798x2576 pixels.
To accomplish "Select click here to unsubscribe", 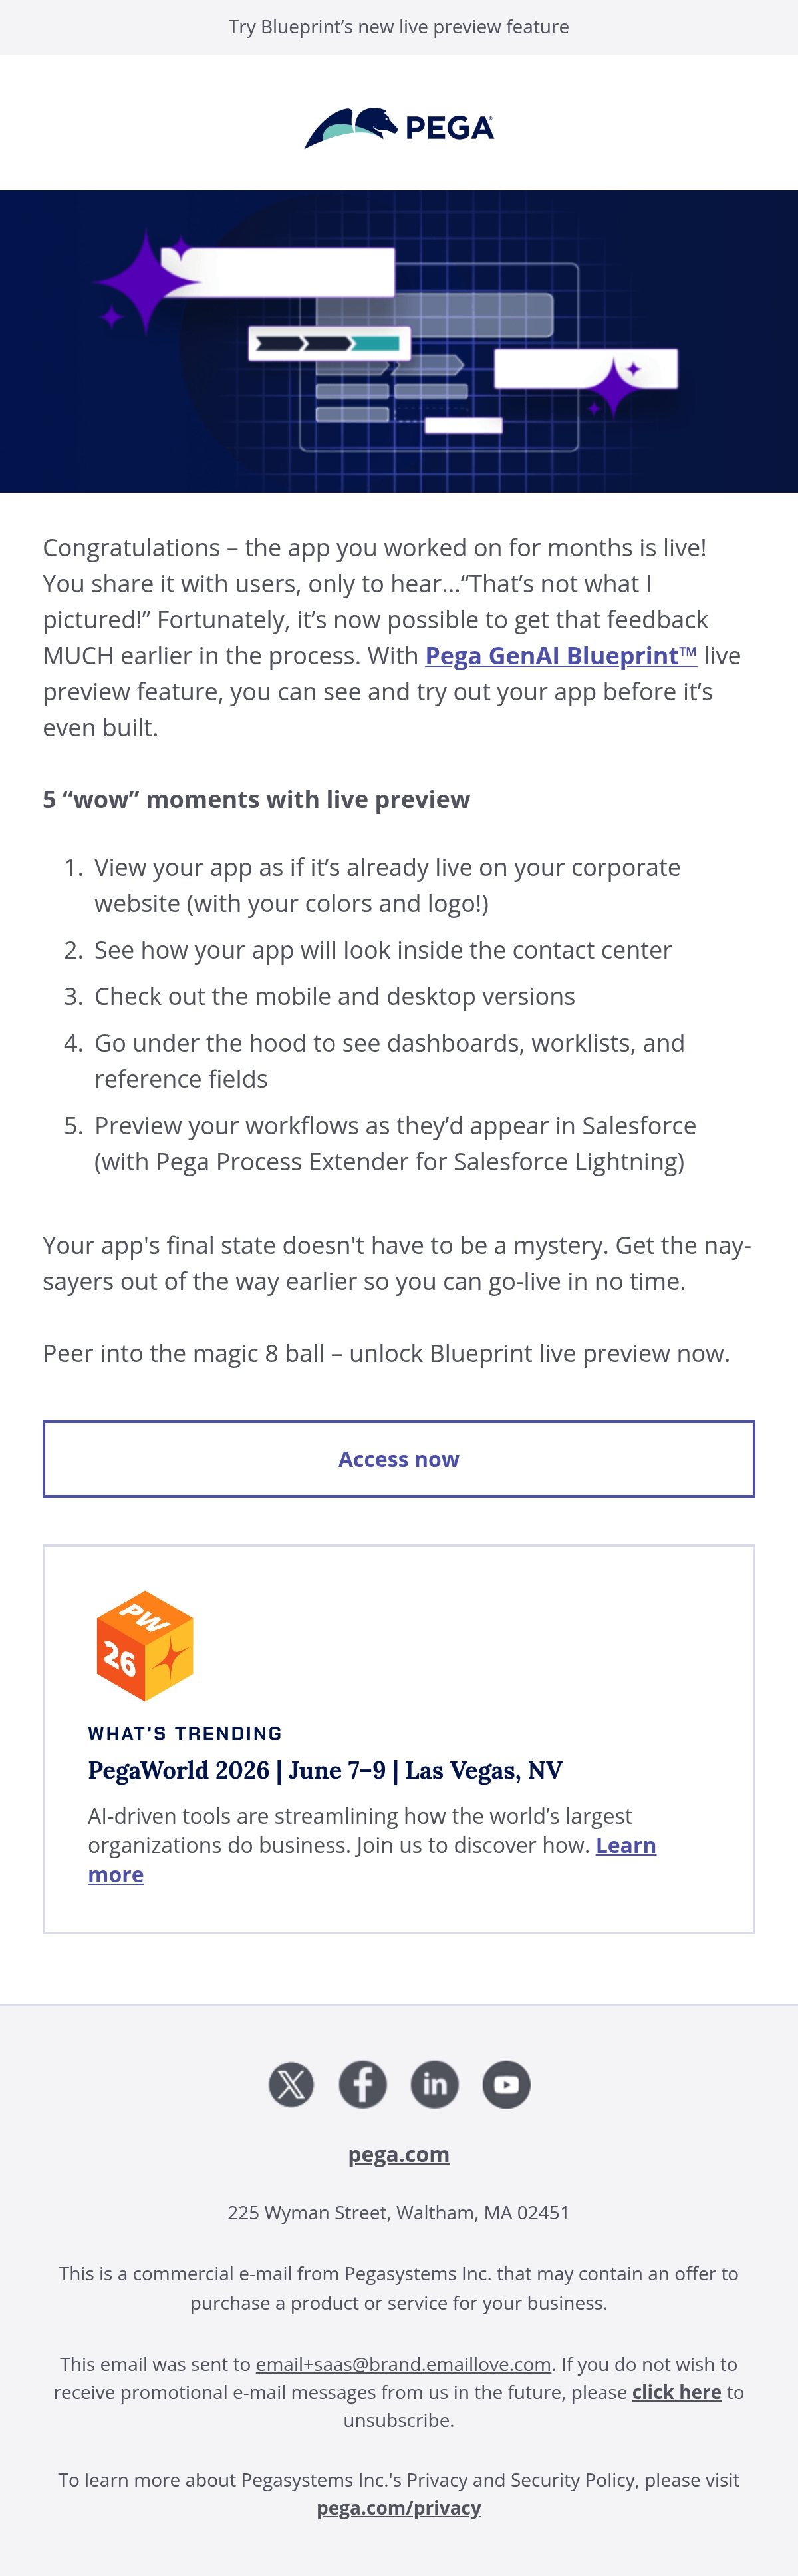I will (676, 2392).
